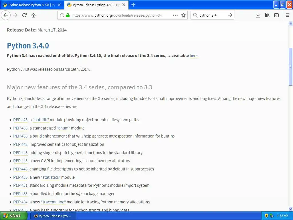Click scrollbar up arrow
Image resolution: width=293 pixels, height=220 pixels.
click(290, 23)
